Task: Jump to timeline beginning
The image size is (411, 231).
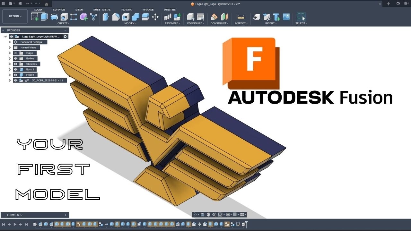Action: (3, 224)
